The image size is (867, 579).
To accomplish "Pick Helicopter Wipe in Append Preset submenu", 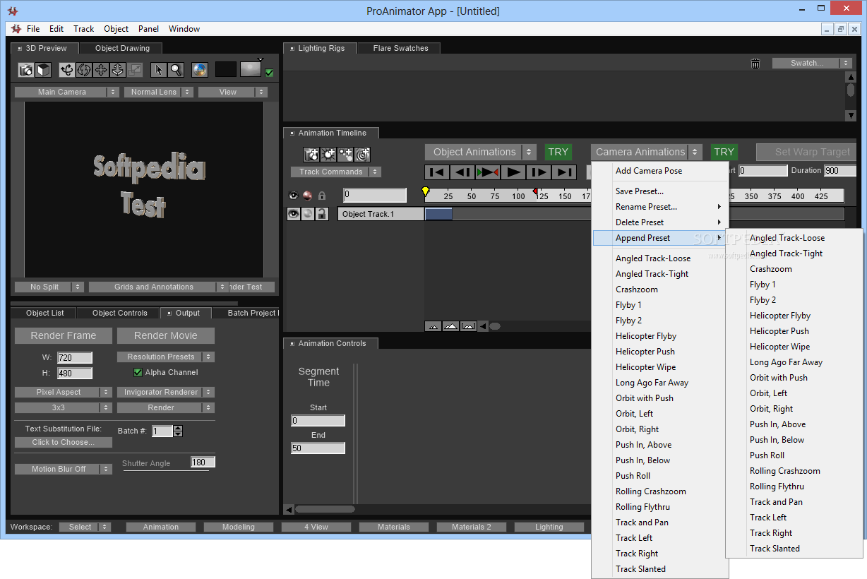I will click(779, 346).
